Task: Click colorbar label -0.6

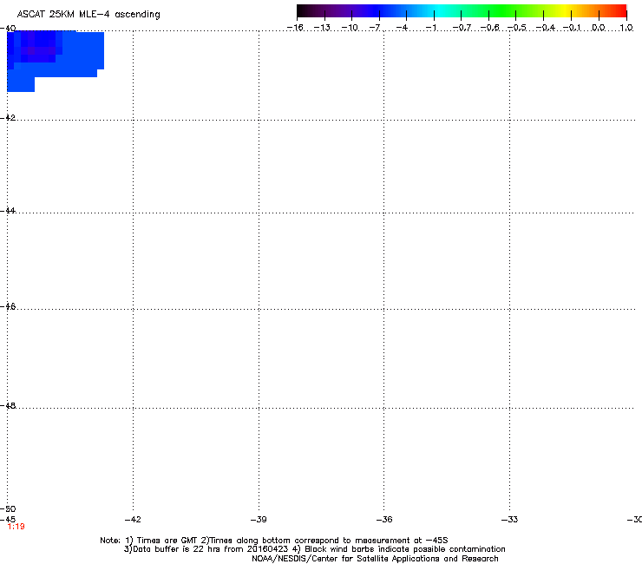Action: [x=489, y=28]
